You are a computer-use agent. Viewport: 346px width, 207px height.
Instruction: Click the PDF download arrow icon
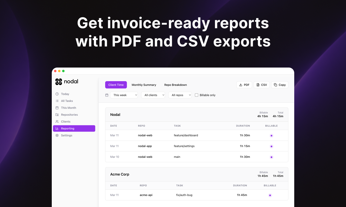tap(241, 85)
